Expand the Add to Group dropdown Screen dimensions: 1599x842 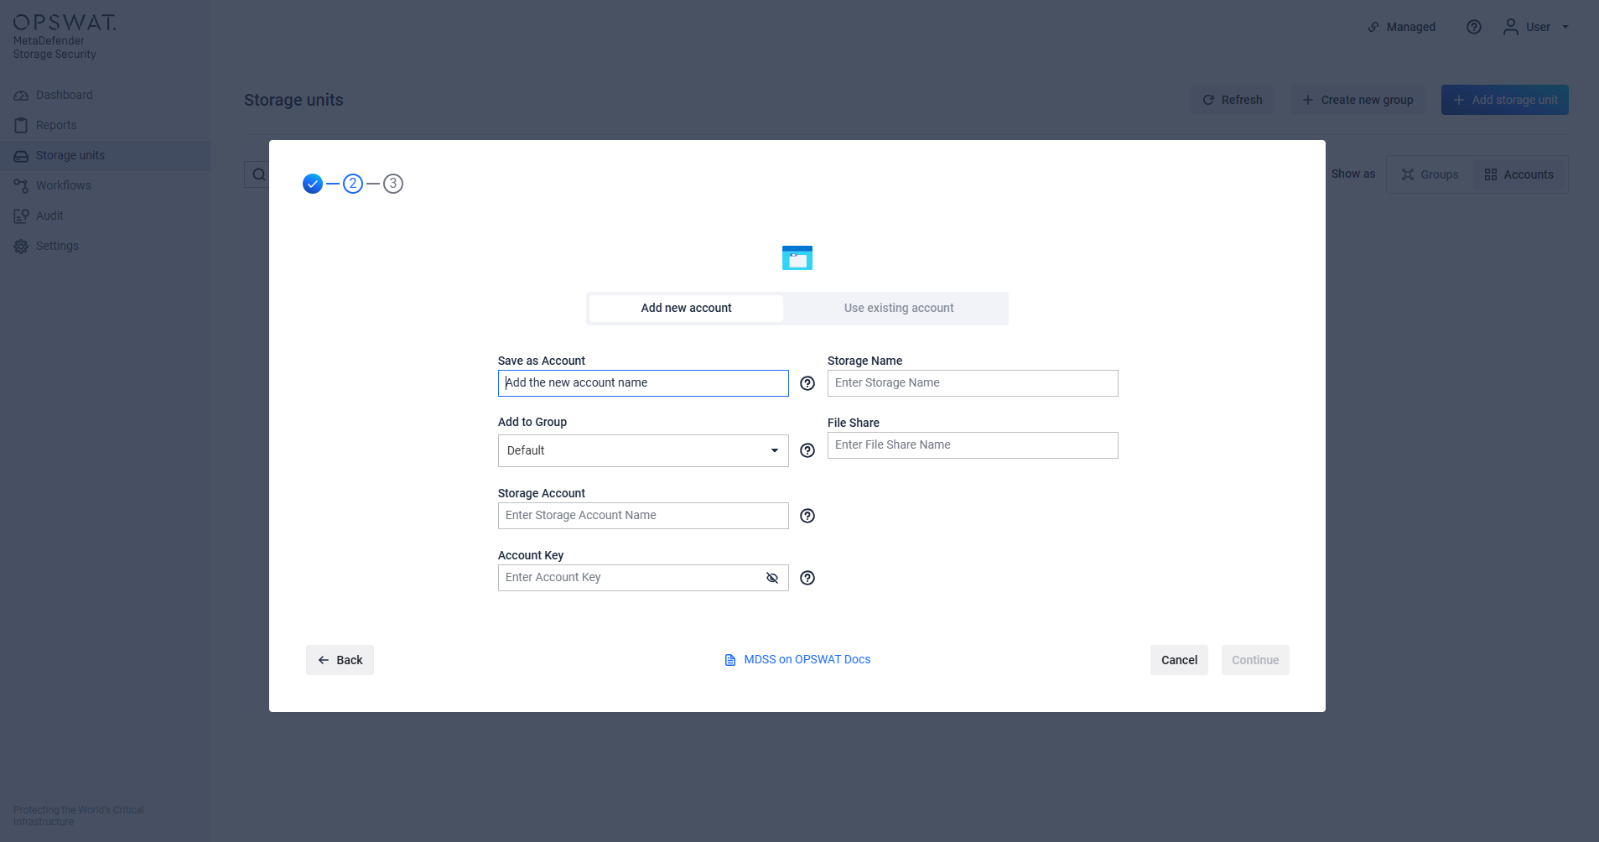point(643,450)
